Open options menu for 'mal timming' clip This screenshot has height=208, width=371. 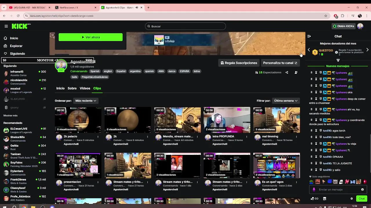coord(296,137)
